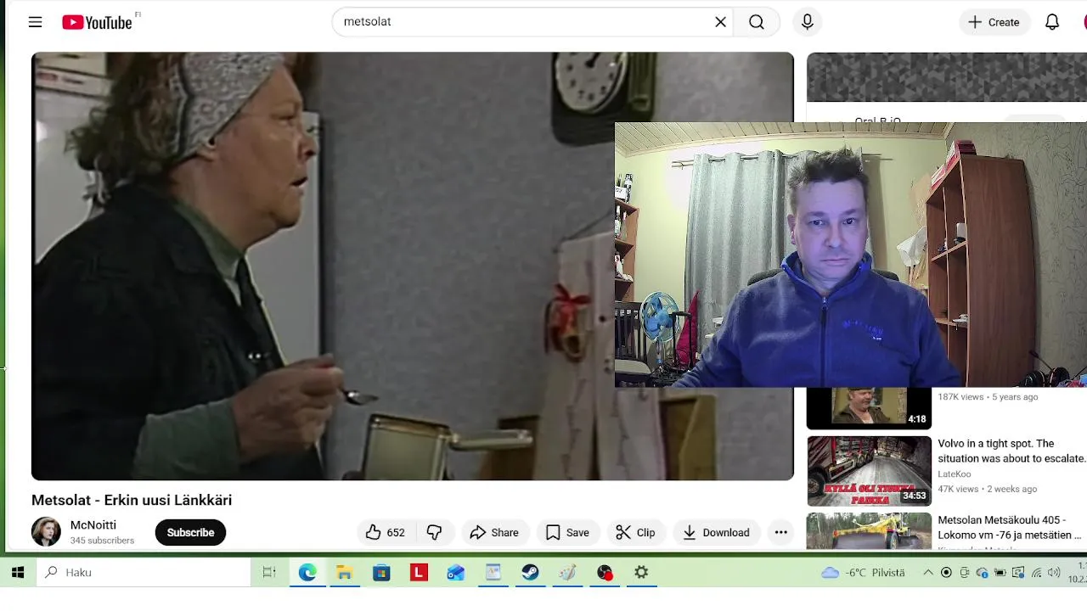The image size is (1087, 611).
Task: Open the paint app on the taskbar
Action: coord(567,573)
